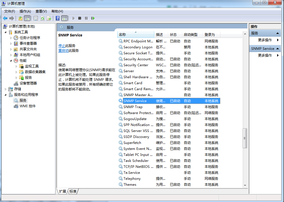Select the Themes service row
The width and height of the screenshot is (284, 202).
169,185
